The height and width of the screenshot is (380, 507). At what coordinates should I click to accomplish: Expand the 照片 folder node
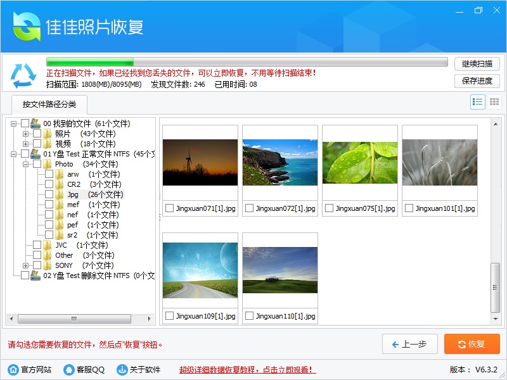click(x=25, y=134)
